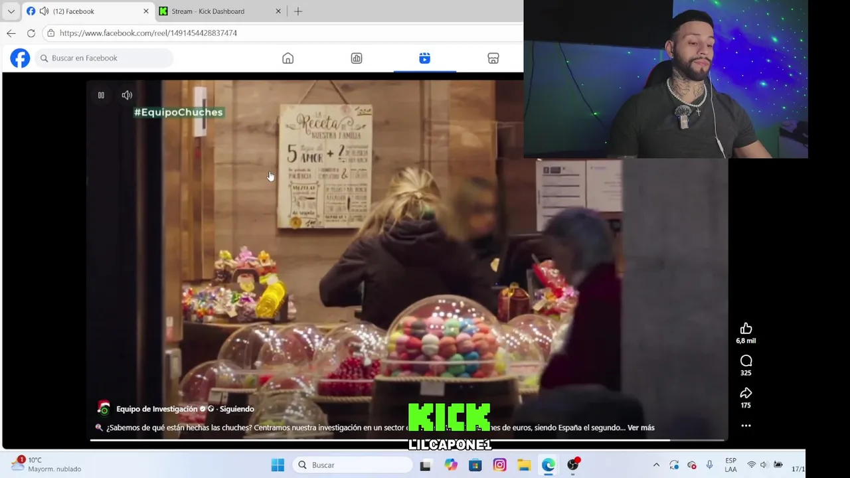
Task: Open the Windows Start menu
Action: click(x=278, y=465)
